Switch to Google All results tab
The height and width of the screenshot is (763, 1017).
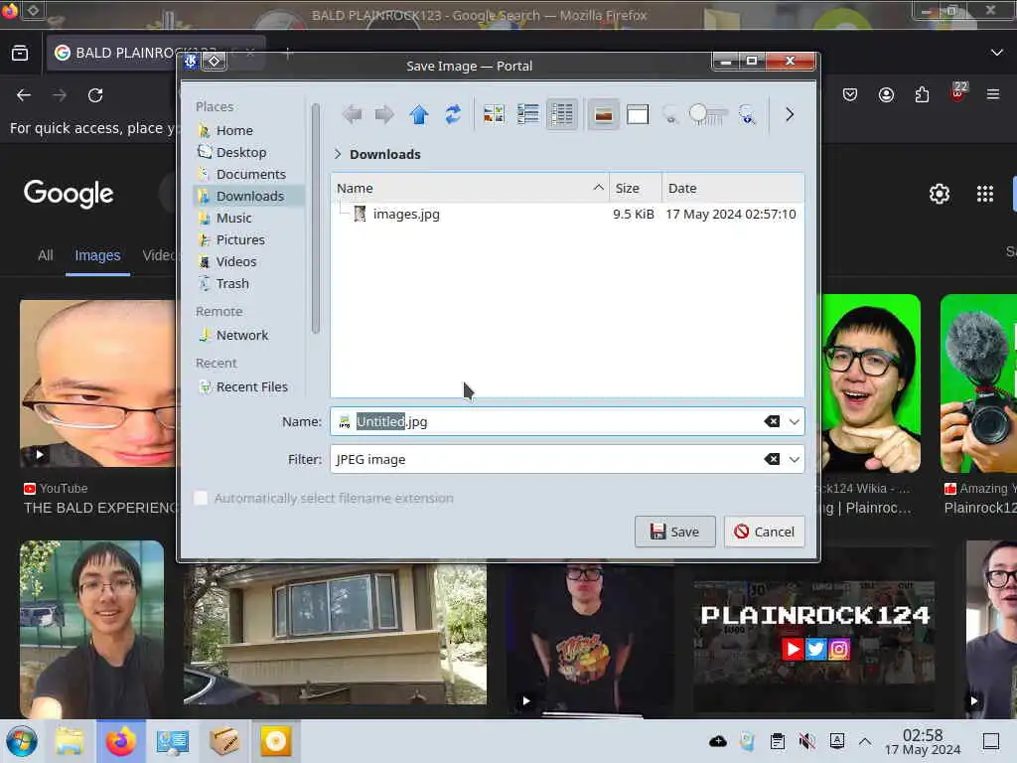(46, 255)
